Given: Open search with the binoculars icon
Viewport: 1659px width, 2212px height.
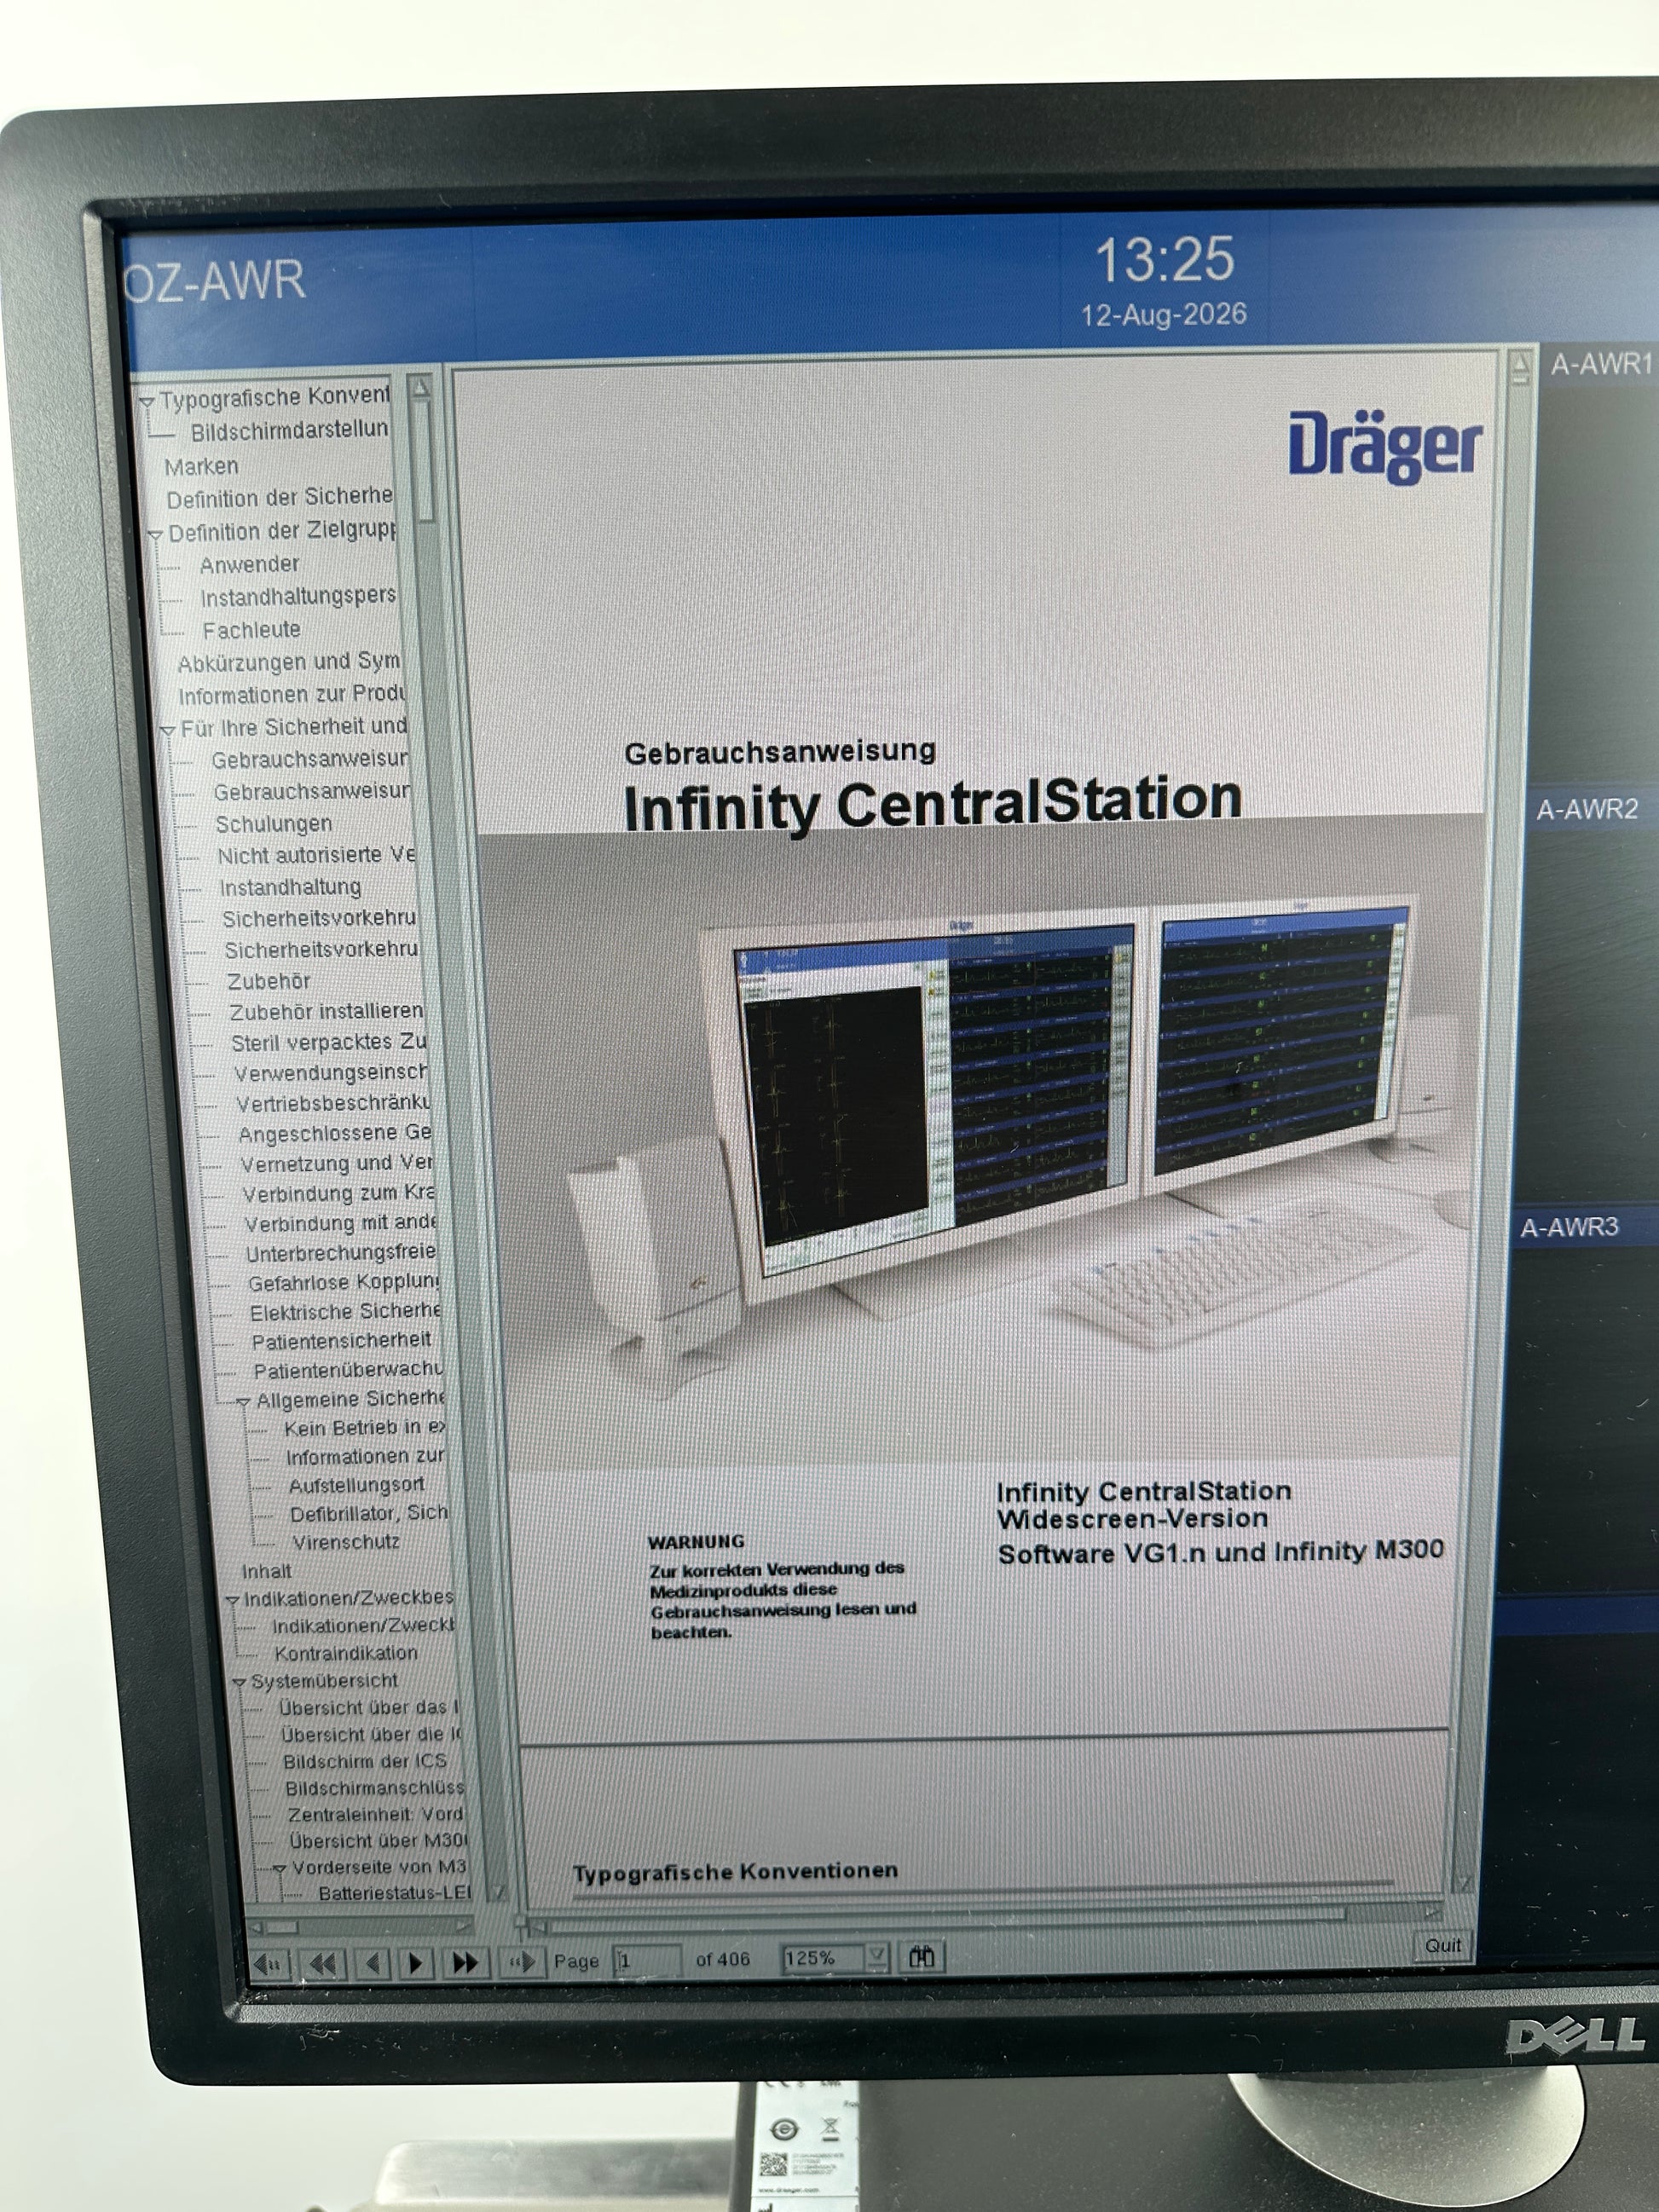Looking at the screenshot, I should click(922, 1956).
